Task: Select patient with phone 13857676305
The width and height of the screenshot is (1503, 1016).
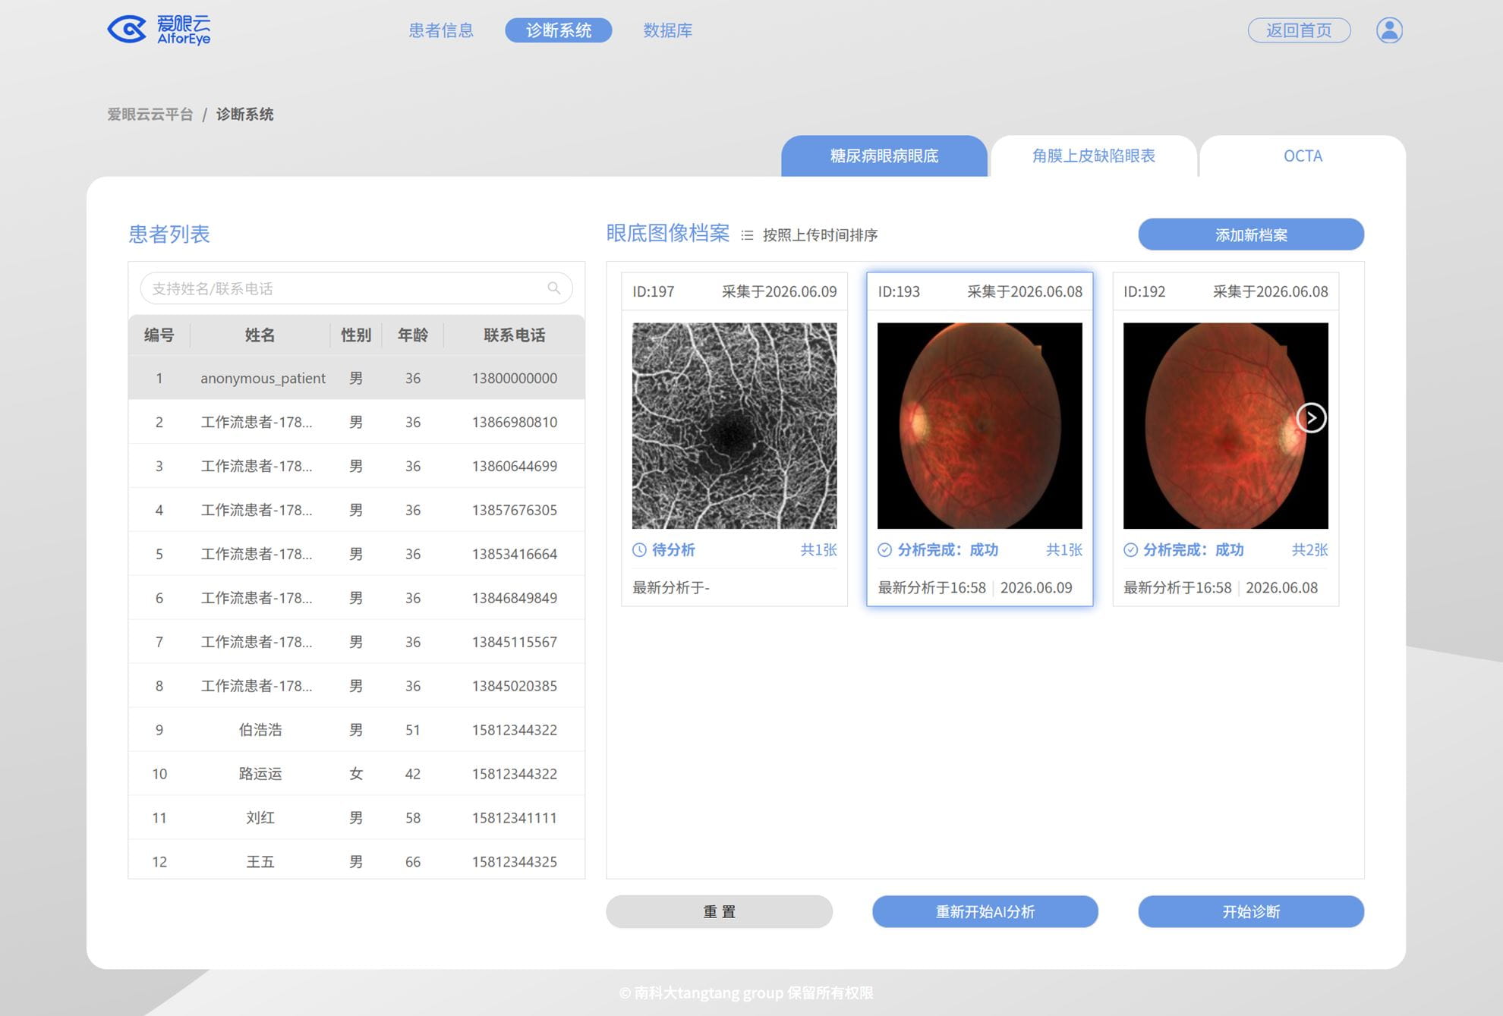Action: pos(357,510)
